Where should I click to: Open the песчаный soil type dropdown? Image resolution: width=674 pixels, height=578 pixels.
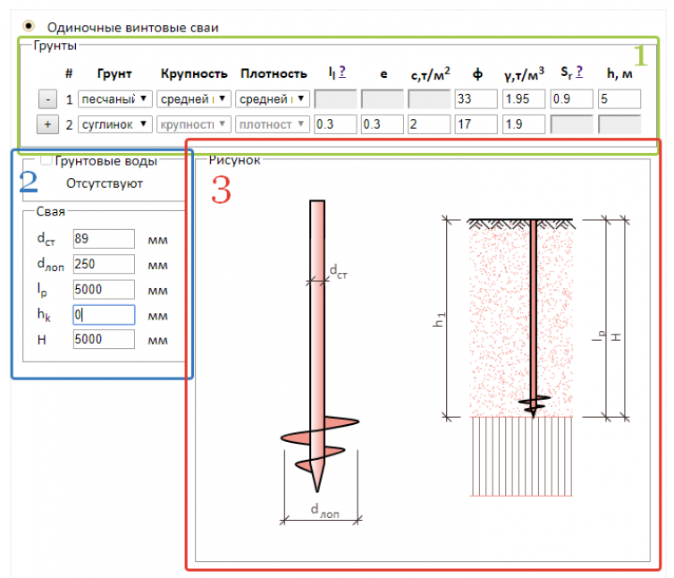tap(115, 99)
